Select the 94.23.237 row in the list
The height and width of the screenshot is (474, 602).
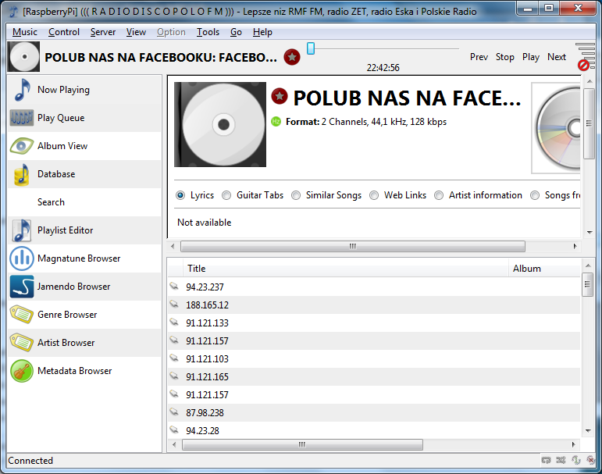point(374,287)
